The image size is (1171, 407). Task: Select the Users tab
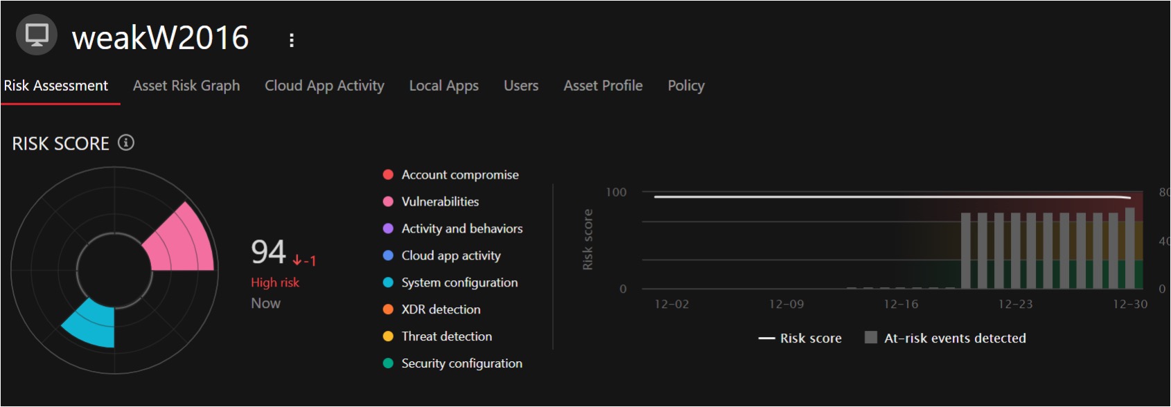[521, 86]
